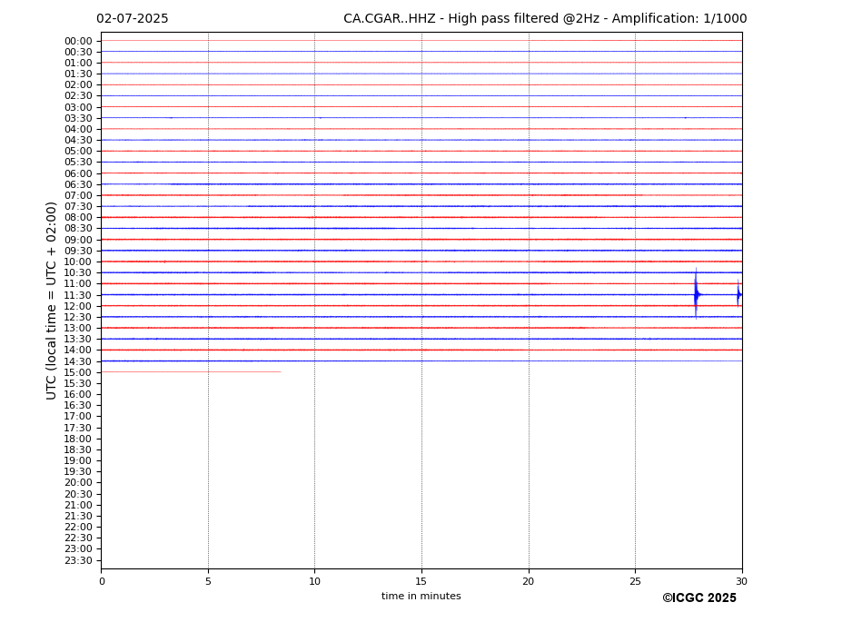
Task: Click the 11:00 time row label
Action: (x=78, y=284)
